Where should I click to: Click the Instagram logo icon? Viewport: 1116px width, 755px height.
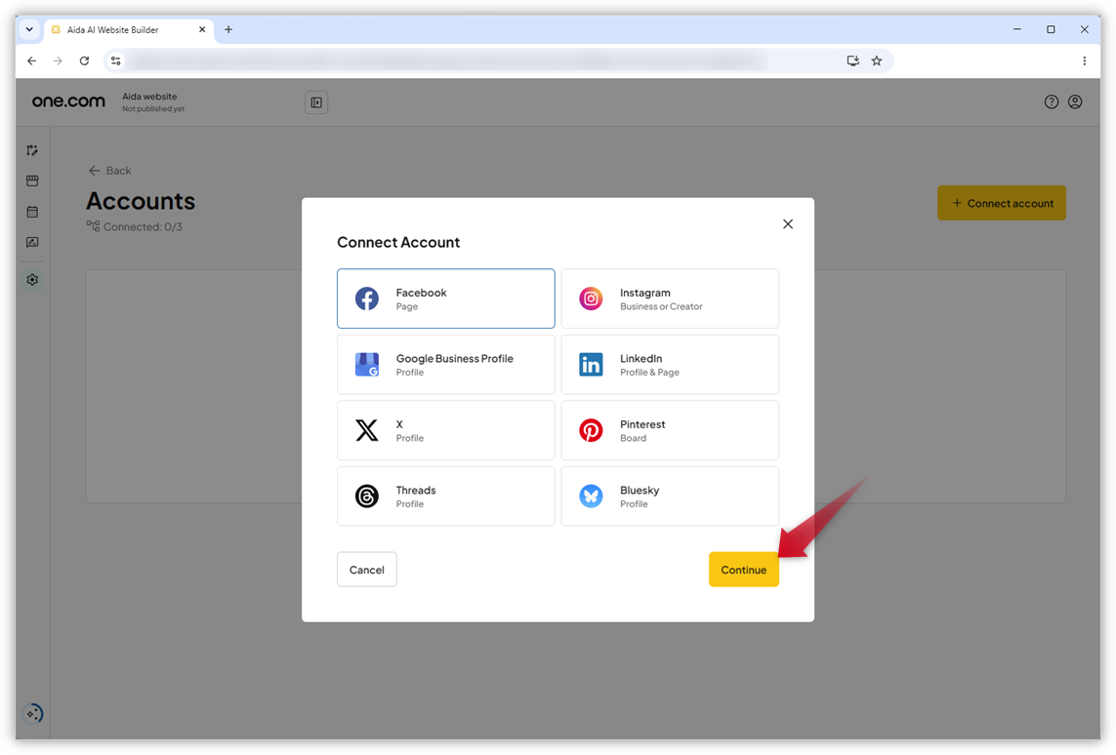[x=591, y=298]
